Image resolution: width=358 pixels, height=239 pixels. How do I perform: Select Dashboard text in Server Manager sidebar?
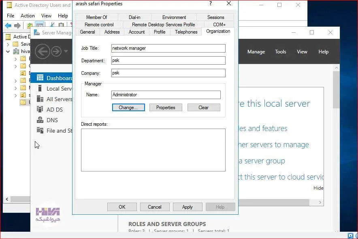click(x=59, y=78)
